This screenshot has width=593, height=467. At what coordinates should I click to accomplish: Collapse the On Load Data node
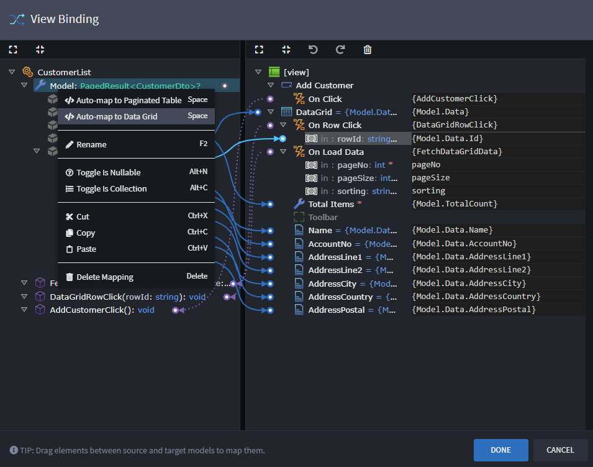(283, 152)
